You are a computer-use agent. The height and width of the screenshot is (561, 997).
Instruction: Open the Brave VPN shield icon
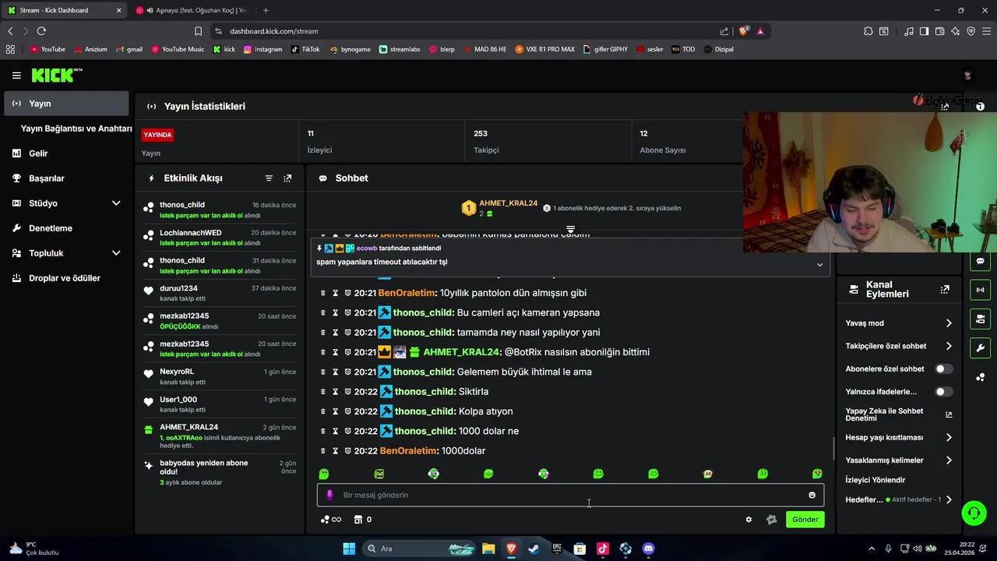(971, 31)
